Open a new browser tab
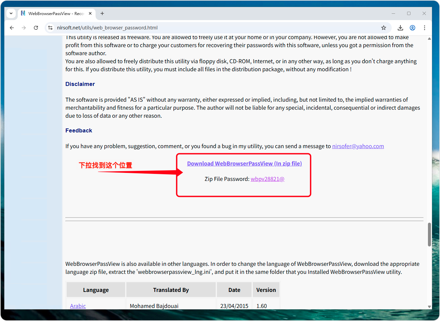 102,13
